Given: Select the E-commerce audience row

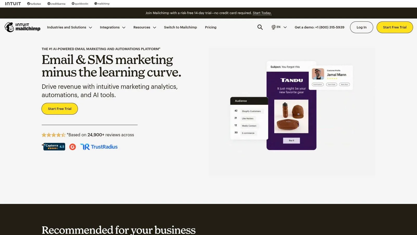Looking at the screenshot, I should click(x=245, y=133).
